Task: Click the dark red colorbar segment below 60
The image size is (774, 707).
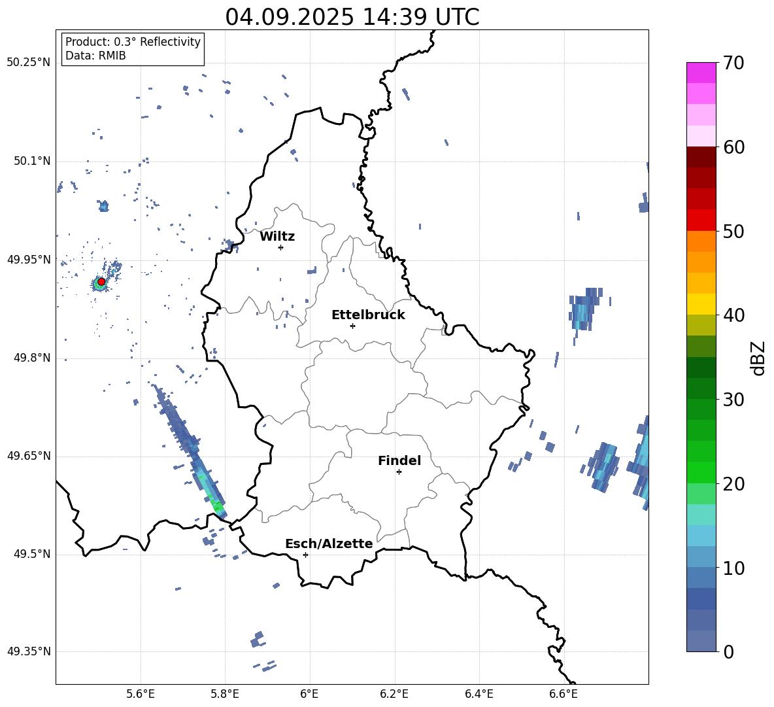Action: 701,157
